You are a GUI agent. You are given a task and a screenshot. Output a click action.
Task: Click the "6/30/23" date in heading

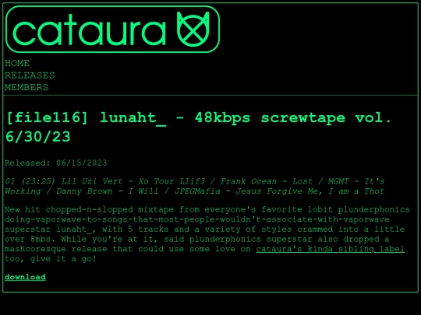(x=38, y=137)
